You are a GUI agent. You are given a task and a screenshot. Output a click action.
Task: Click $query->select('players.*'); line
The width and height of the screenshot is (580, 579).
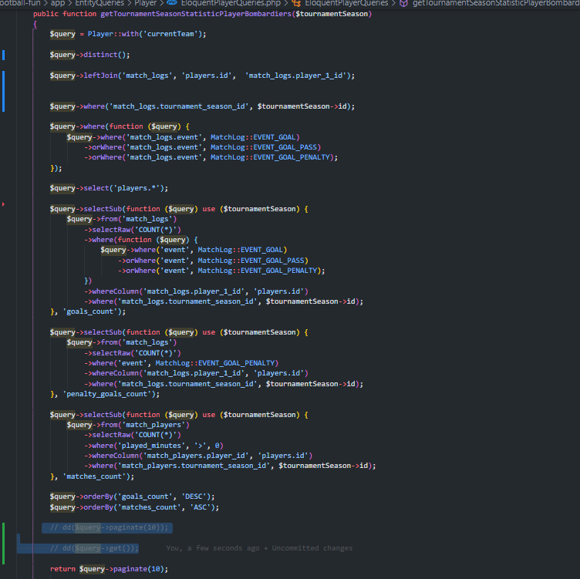pyautogui.click(x=109, y=188)
